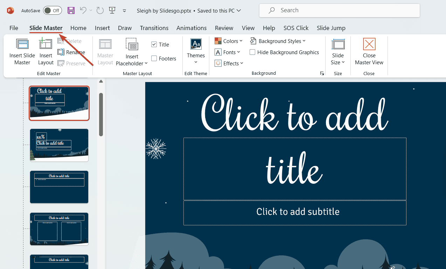
Task: Click the 'Click to add subtitle' placeholder
Action: pos(295,213)
